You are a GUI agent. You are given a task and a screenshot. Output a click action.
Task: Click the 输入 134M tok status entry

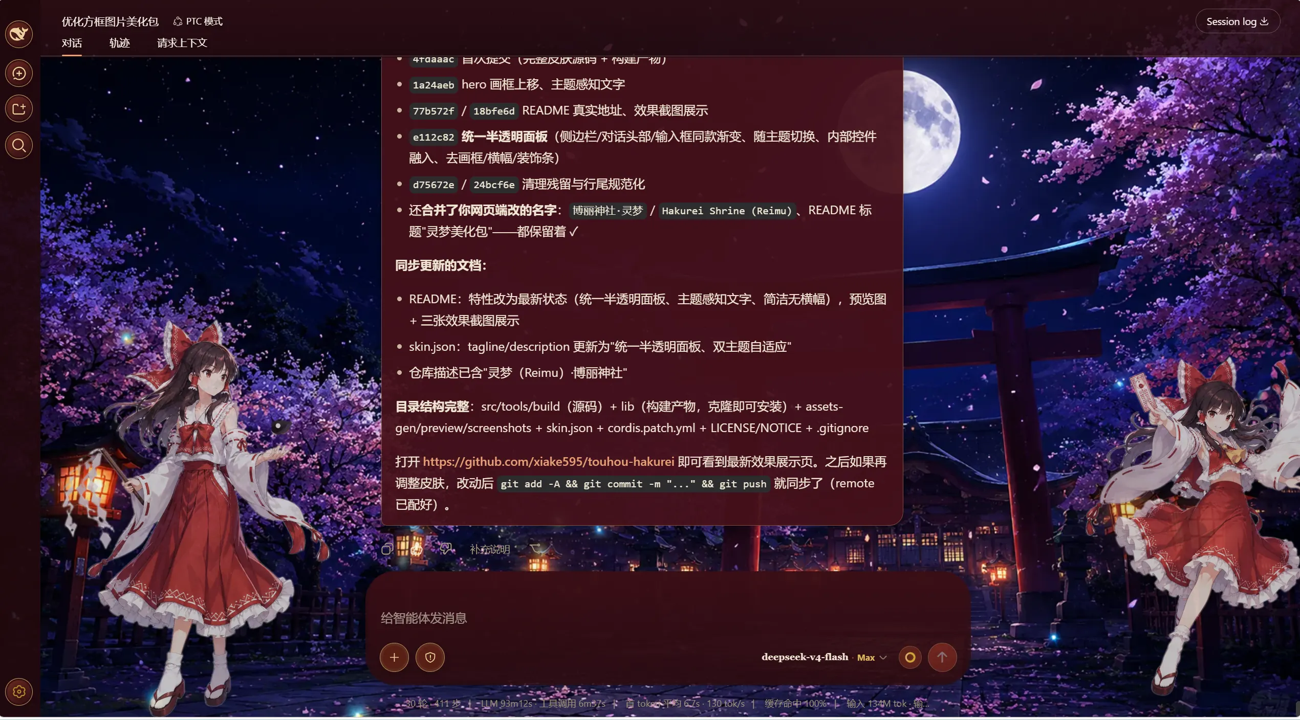point(876,704)
